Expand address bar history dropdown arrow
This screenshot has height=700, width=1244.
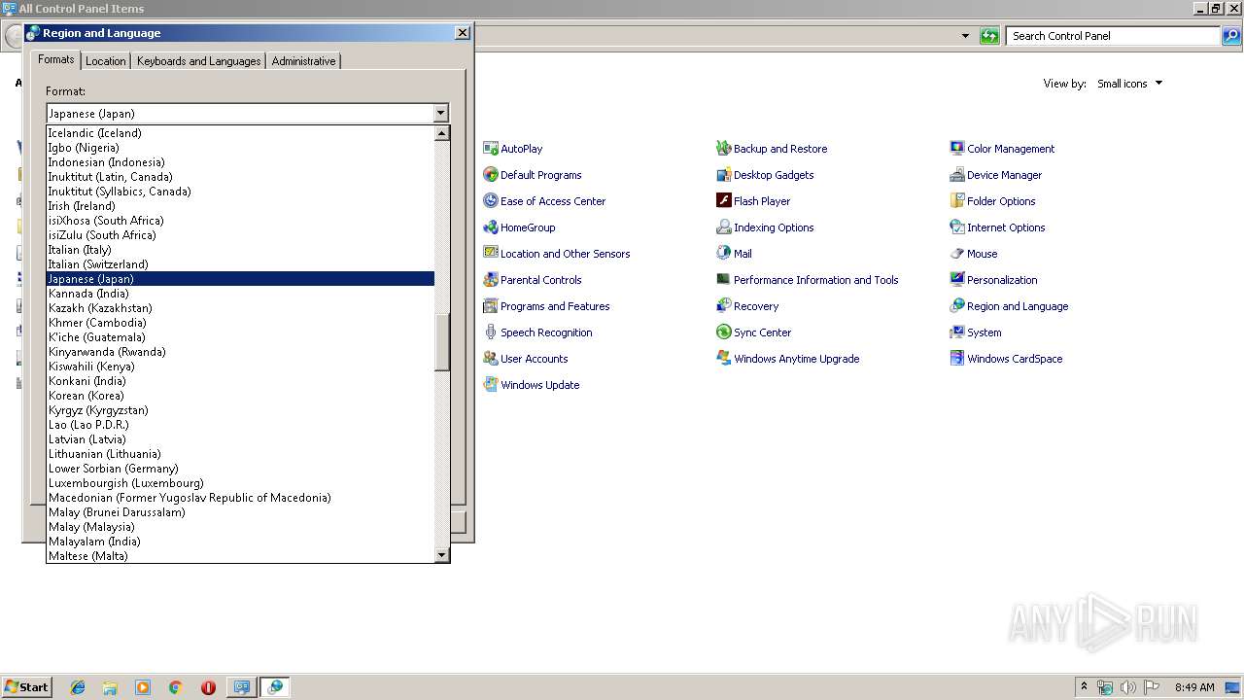point(965,36)
